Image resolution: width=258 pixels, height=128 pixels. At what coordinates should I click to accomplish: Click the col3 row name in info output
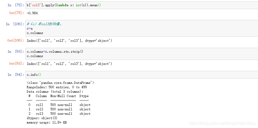coord(40,113)
